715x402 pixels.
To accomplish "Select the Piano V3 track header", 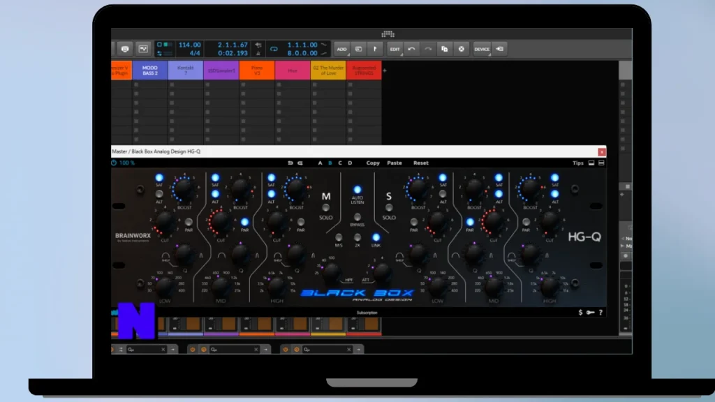I will [257, 70].
